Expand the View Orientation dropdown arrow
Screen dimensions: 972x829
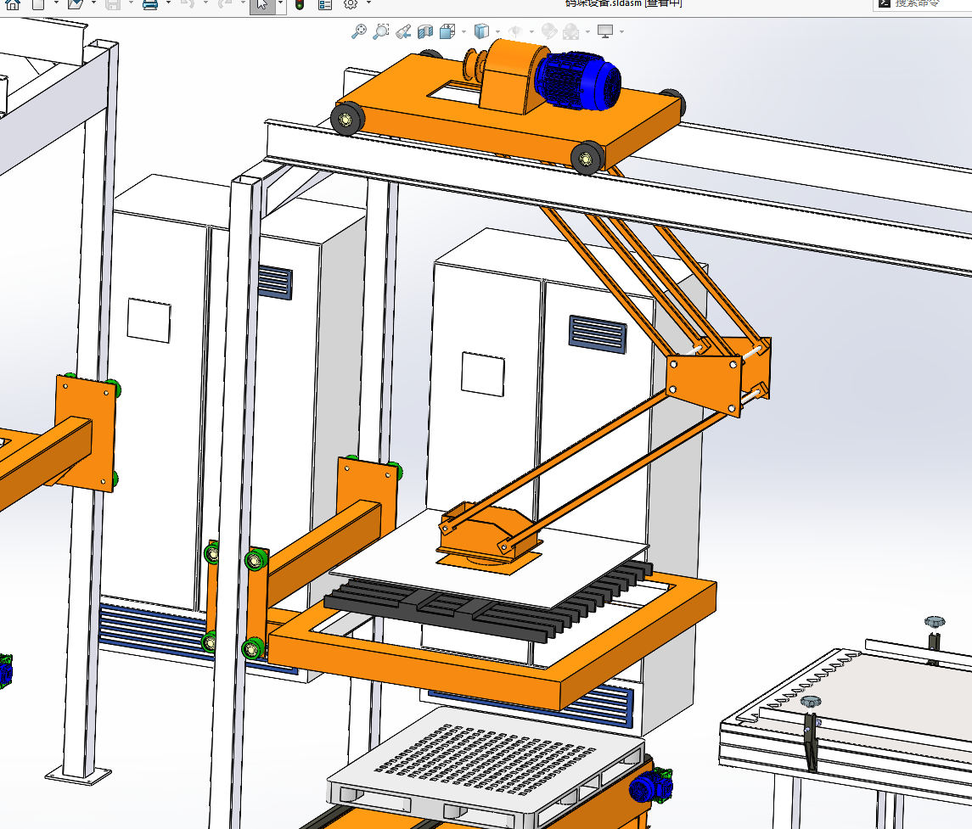click(x=463, y=31)
